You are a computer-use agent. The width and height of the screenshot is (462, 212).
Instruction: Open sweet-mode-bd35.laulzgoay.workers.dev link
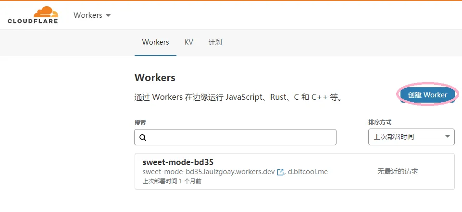coord(209,171)
